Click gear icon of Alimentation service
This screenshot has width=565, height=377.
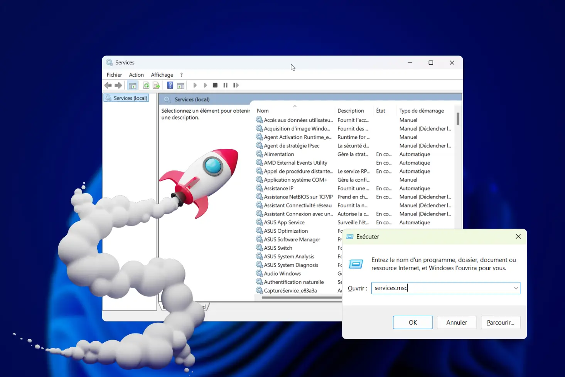[x=260, y=154]
